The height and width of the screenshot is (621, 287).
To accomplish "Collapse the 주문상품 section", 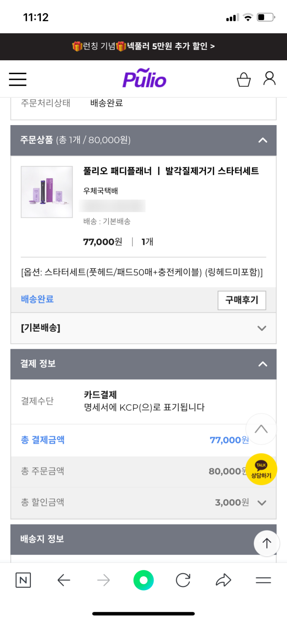I will 263,140.
